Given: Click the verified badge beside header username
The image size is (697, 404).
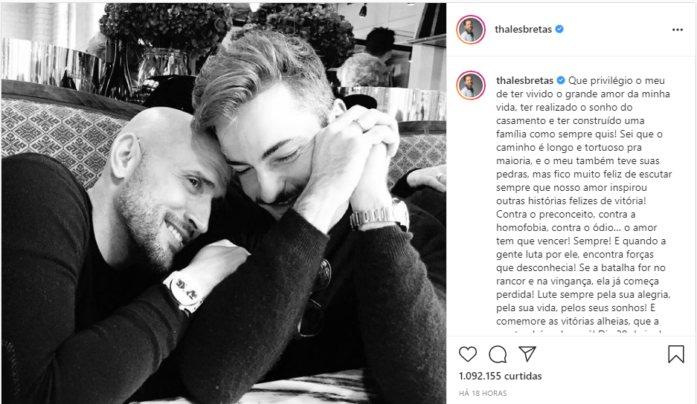Looking at the screenshot, I should (x=559, y=29).
